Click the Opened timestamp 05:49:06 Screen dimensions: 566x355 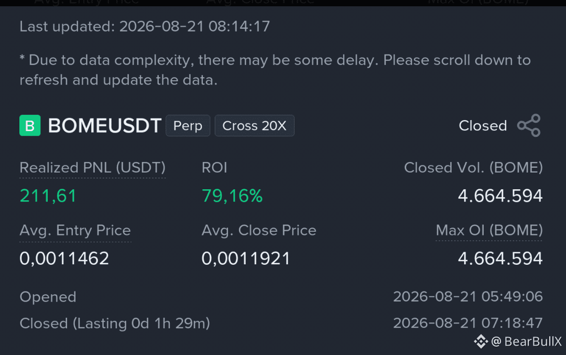point(468,296)
